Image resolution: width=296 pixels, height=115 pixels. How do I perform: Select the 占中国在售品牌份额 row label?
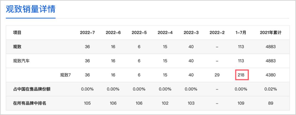[32, 89]
